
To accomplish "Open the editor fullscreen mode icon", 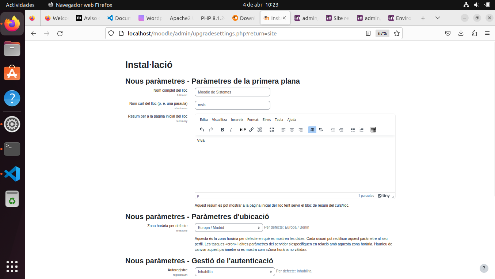I will (x=272, y=129).
